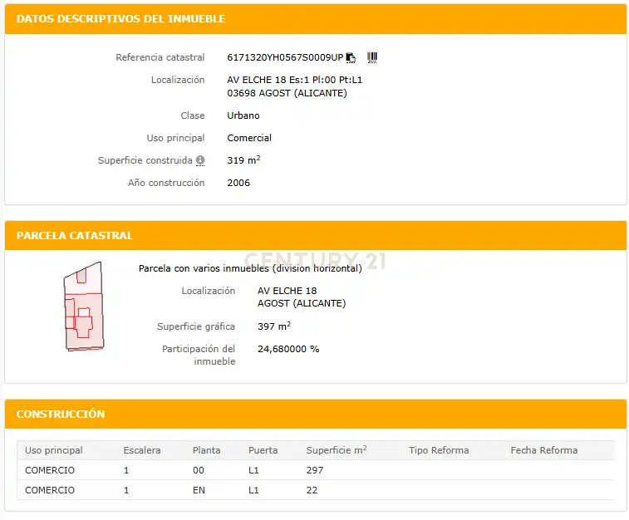Select the surface cell 22
629x520 pixels.
[312, 490]
